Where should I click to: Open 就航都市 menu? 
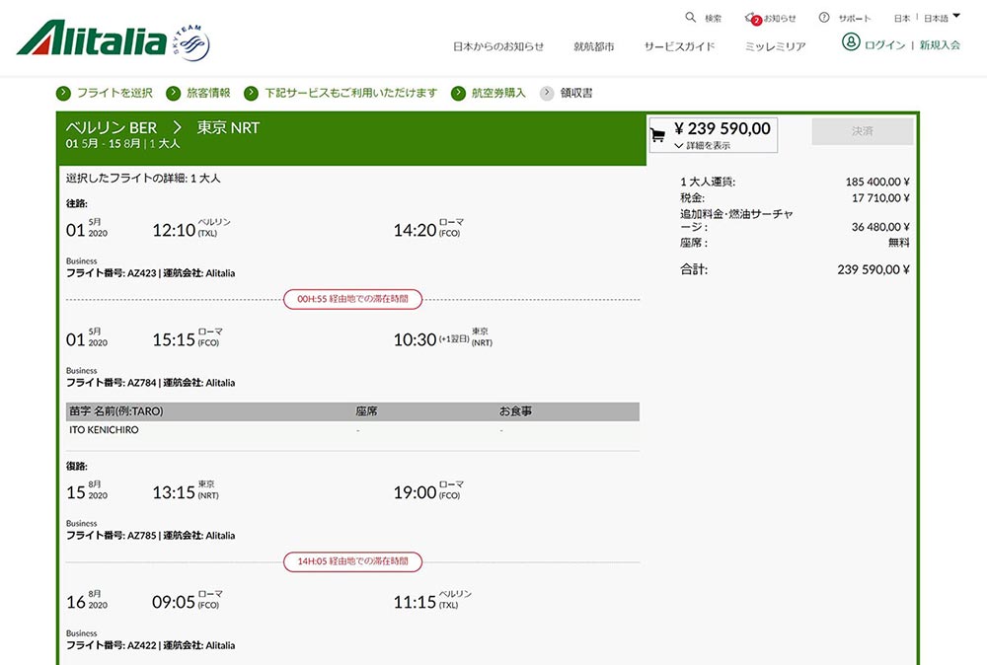click(x=593, y=46)
